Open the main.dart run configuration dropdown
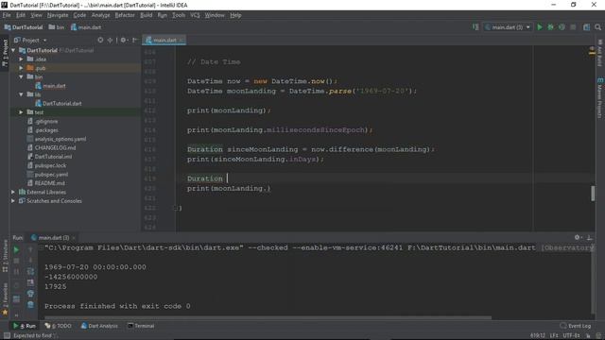Screen dimensions: 605x340 pyautogui.click(x=508, y=27)
